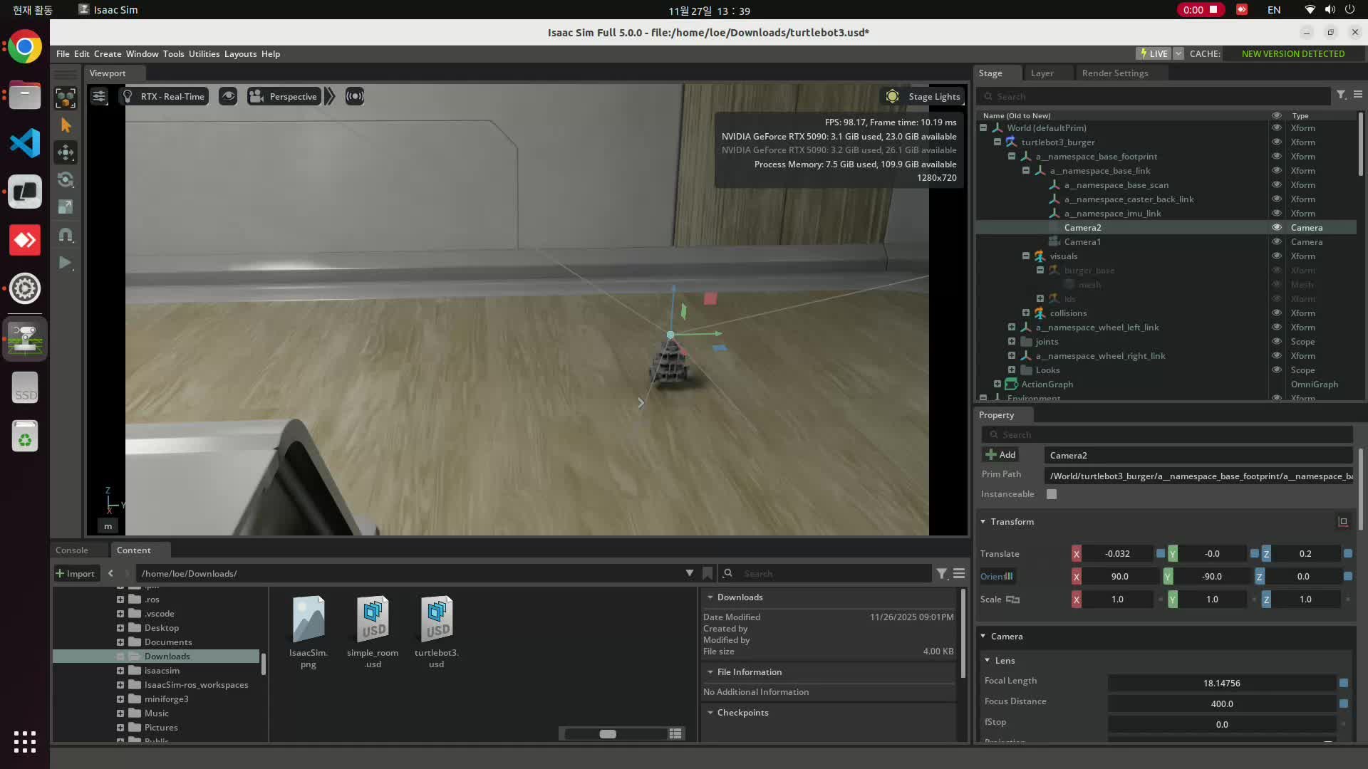Switch to the Console tab

(72, 550)
